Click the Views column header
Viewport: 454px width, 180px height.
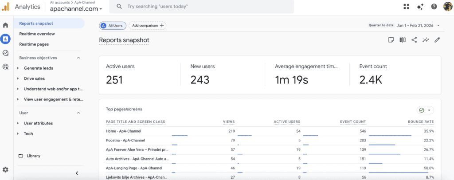[229, 122]
